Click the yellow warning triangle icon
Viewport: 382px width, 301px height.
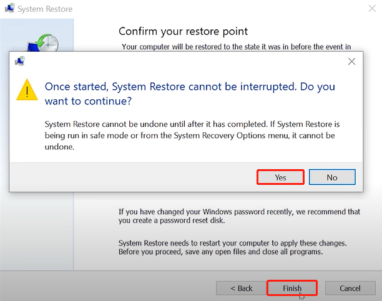pyautogui.click(x=27, y=89)
